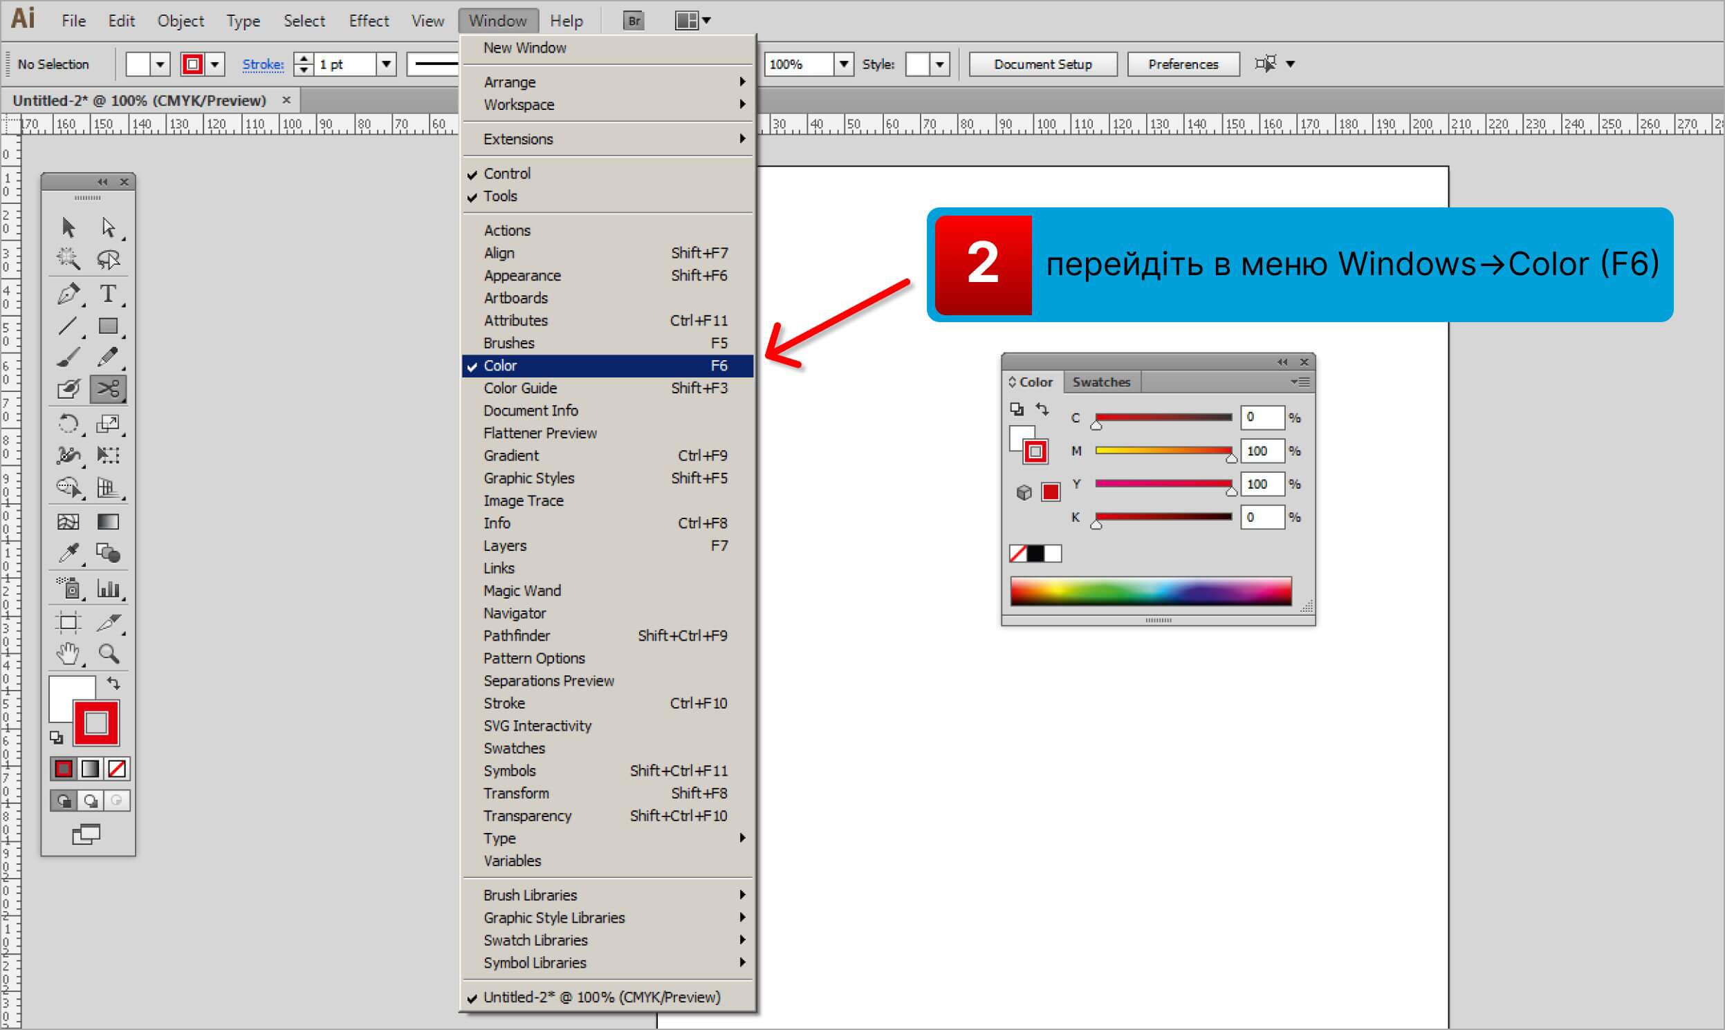Viewport: 1725px width, 1030px height.
Task: Expand the Swatch Libraries submenu
Action: tap(608, 940)
